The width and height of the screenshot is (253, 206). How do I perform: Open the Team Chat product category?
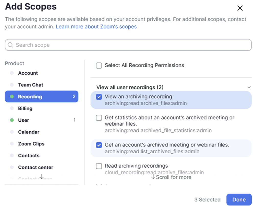[30, 85]
